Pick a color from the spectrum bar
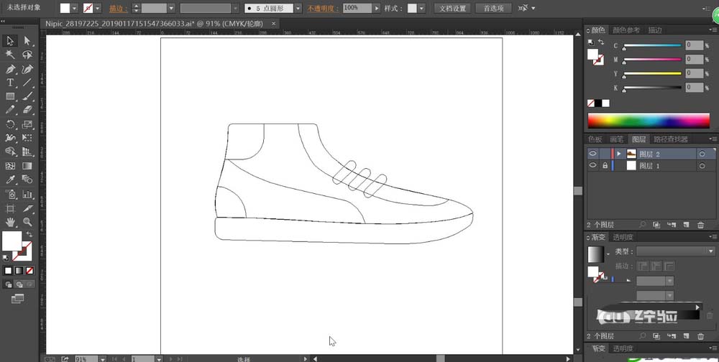This screenshot has height=362, width=719. (647, 121)
